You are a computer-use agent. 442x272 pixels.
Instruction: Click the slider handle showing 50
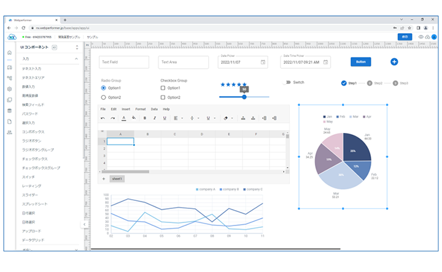[x=244, y=97]
